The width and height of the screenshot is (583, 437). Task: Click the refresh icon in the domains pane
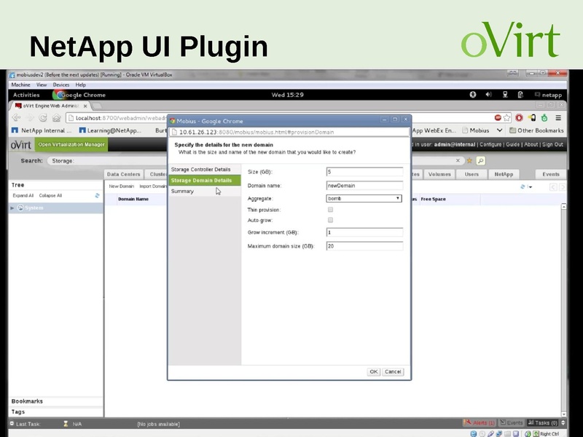[x=523, y=187]
